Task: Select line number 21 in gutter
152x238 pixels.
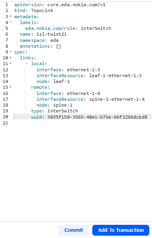Action: pos(5,123)
